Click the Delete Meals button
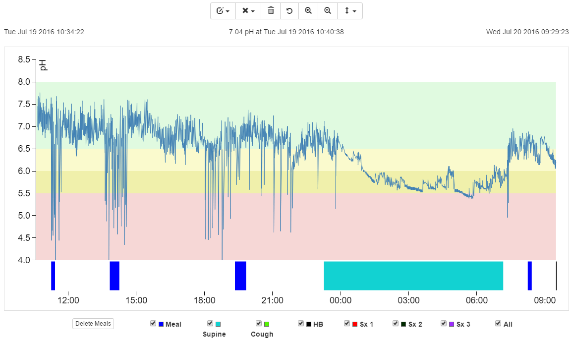This screenshot has height=345, width=573. pyautogui.click(x=93, y=324)
